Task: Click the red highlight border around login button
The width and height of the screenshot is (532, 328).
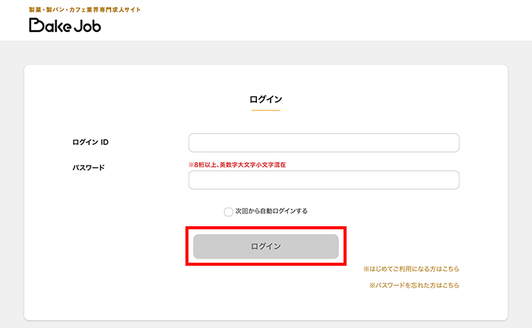Action: point(266,227)
